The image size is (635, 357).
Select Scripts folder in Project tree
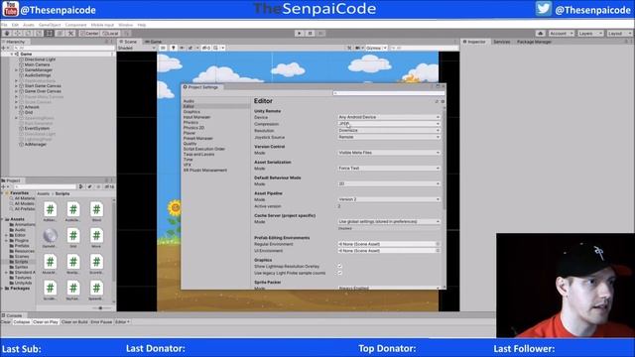(22, 262)
